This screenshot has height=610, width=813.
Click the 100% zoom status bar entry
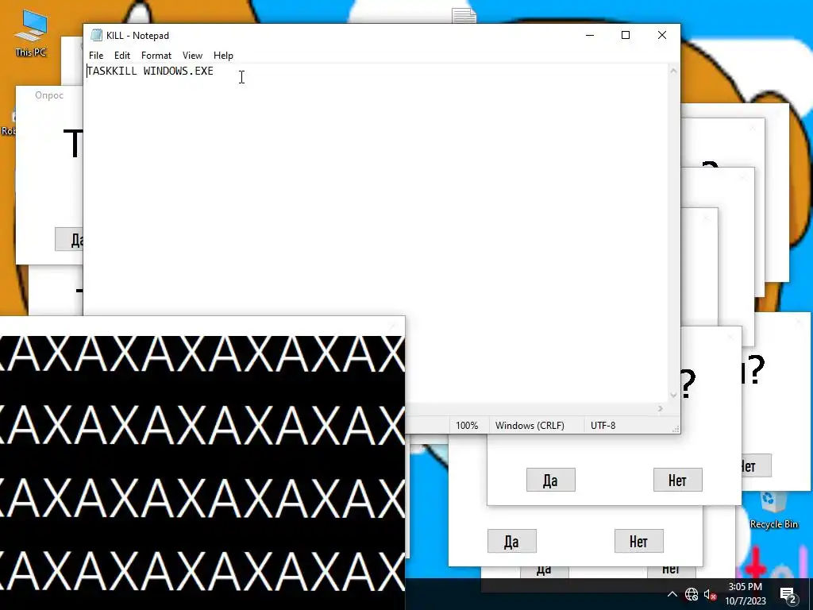(467, 426)
